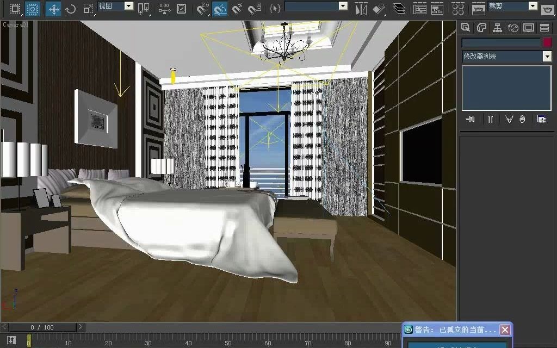Click the red object color swatch

tap(547, 42)
